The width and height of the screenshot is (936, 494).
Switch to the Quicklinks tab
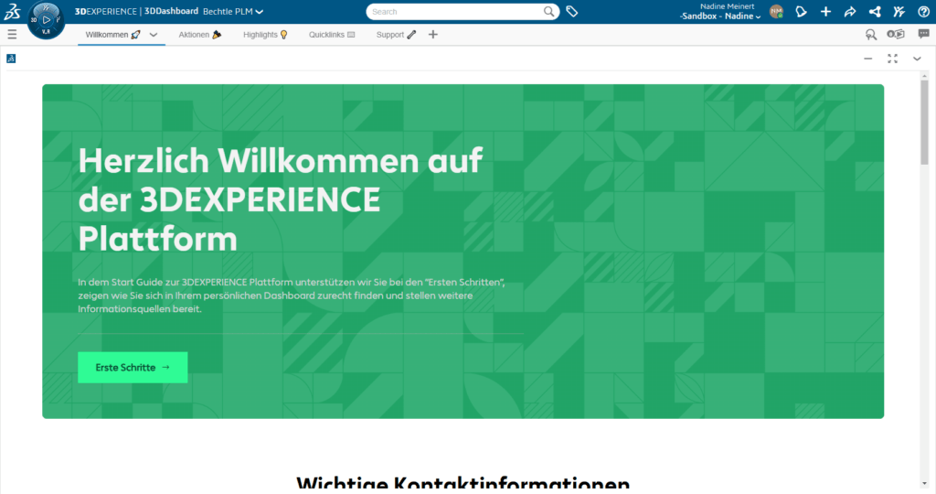[x=332, y=35]
